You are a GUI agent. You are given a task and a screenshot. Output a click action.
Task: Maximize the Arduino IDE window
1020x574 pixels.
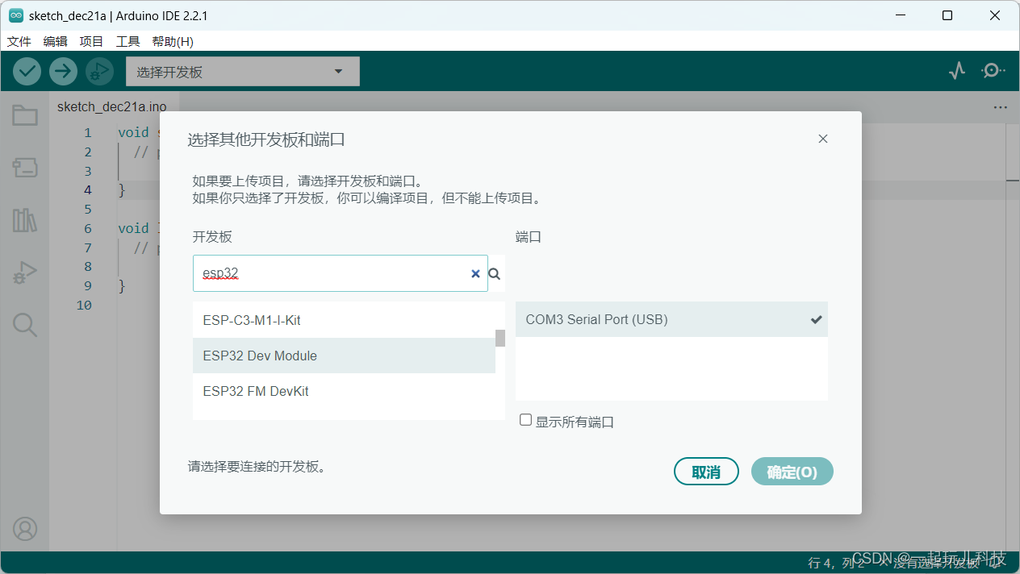(x=947, y=15)
